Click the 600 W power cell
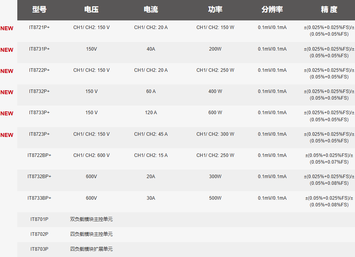This screenshot has width=355, height=257. click(215, 113)
